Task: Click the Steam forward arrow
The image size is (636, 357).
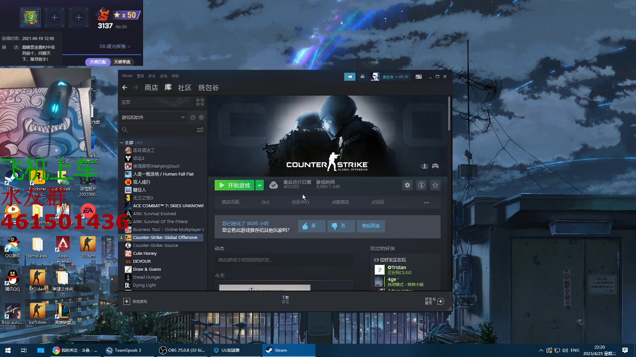Action: pos(136,88)
